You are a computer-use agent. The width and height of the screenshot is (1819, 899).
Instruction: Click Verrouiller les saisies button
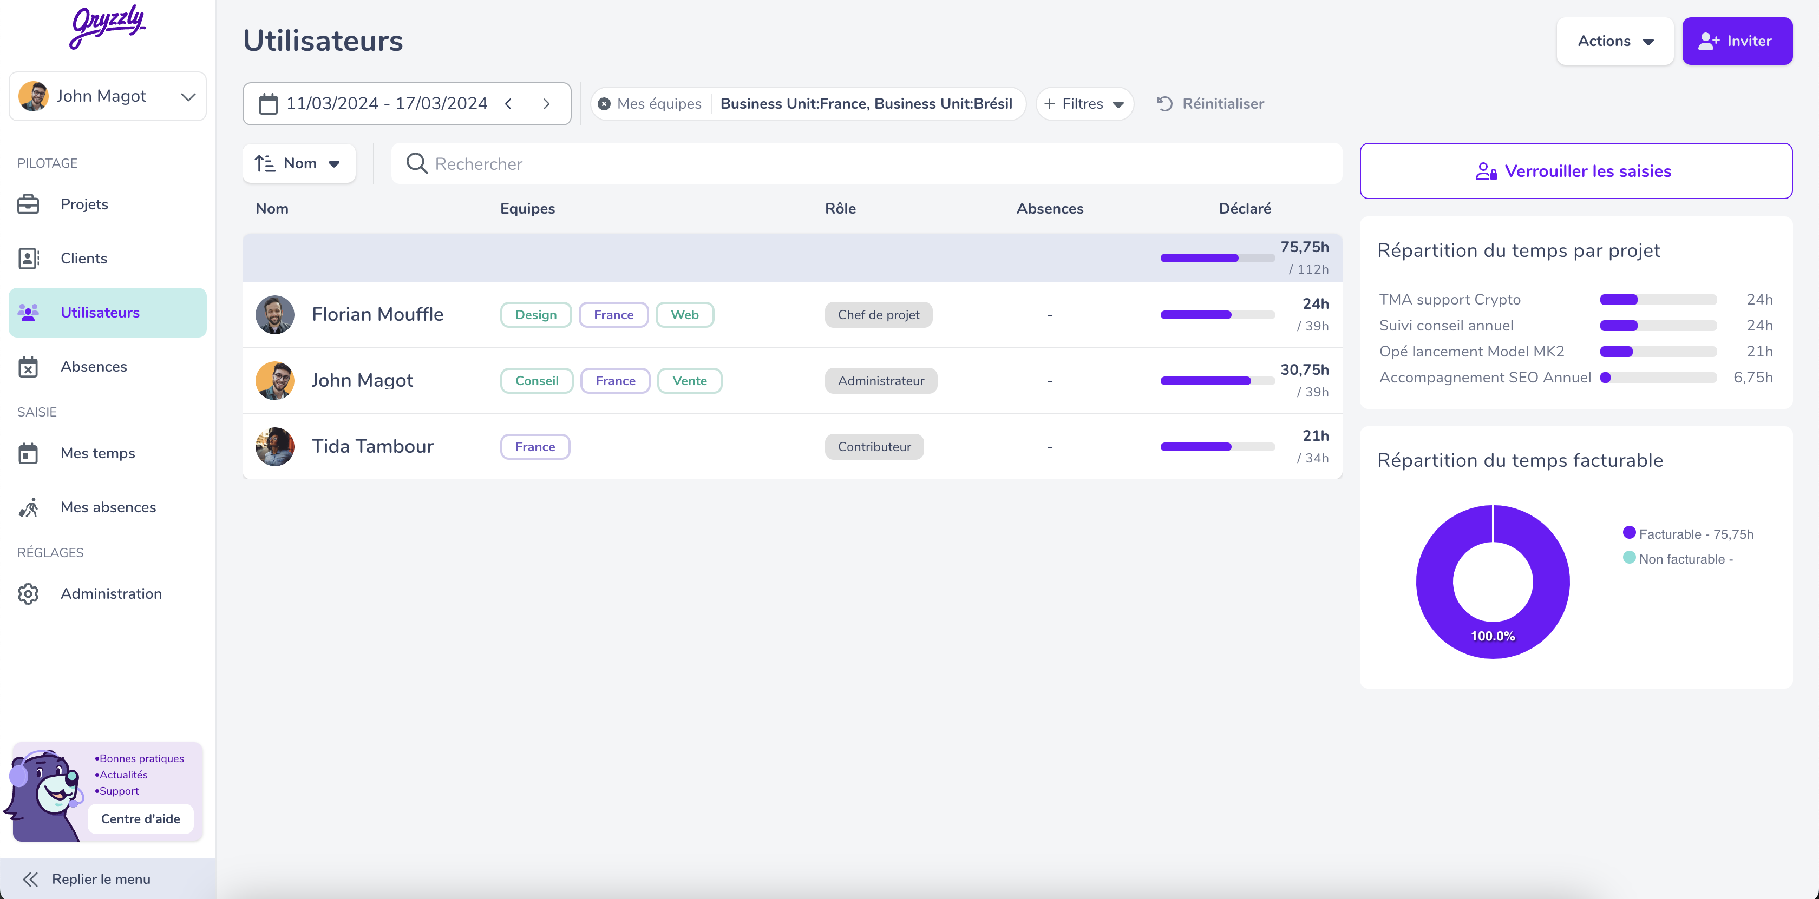point(1575,171)
